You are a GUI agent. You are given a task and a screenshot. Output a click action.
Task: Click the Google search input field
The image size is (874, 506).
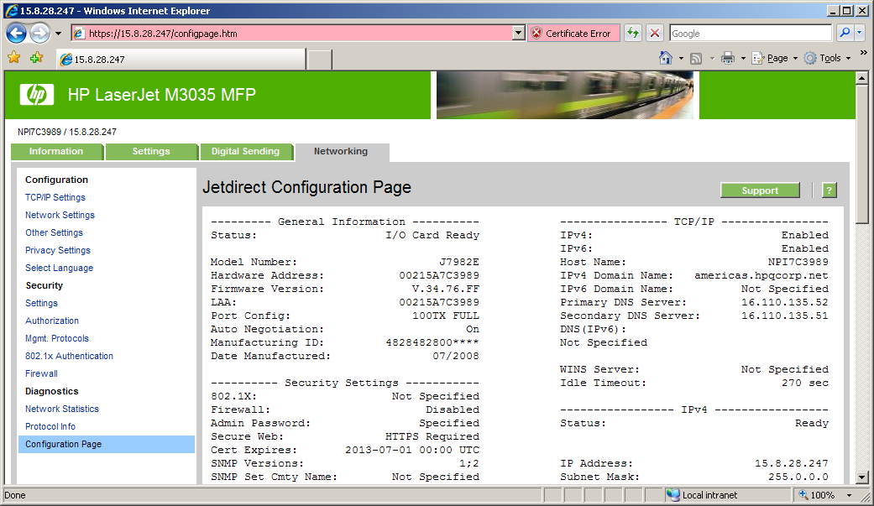(749, 34)
